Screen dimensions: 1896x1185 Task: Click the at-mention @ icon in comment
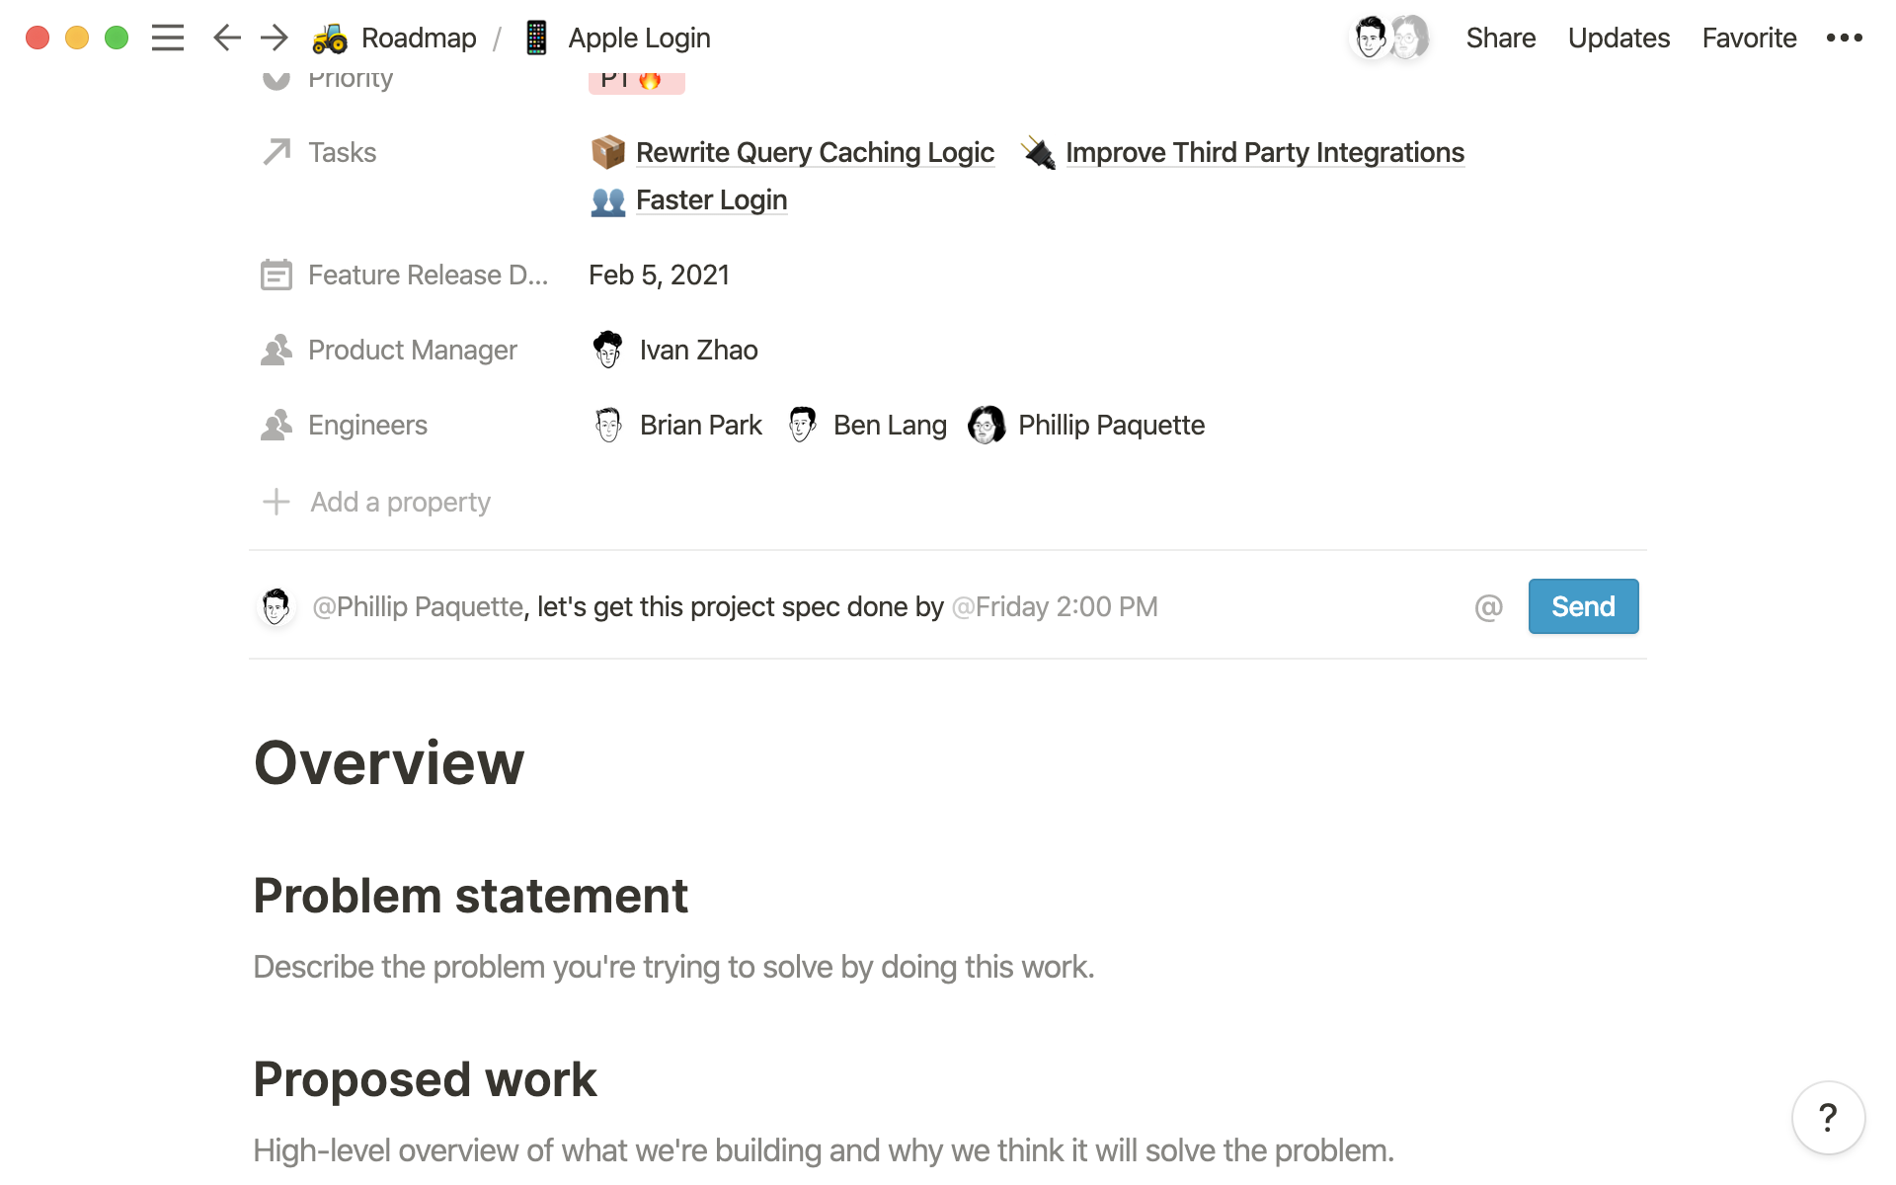point(1490,606)
